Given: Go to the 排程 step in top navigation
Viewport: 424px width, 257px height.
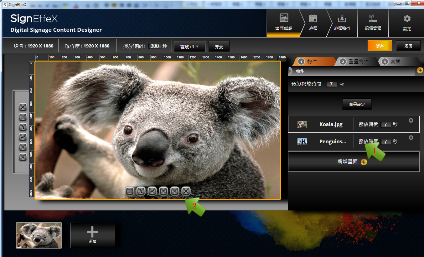Looking at the screenshot, I should [313, 23].
